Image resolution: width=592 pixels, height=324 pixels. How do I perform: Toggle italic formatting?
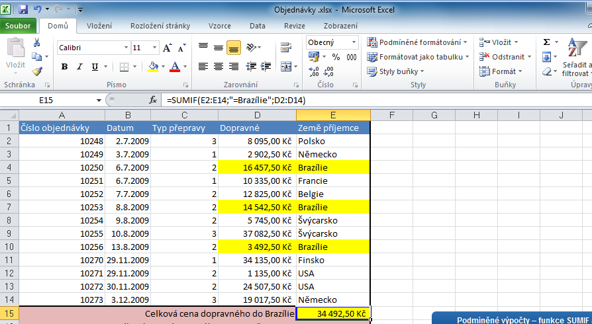pyautogui.click(x=79, y=67)
